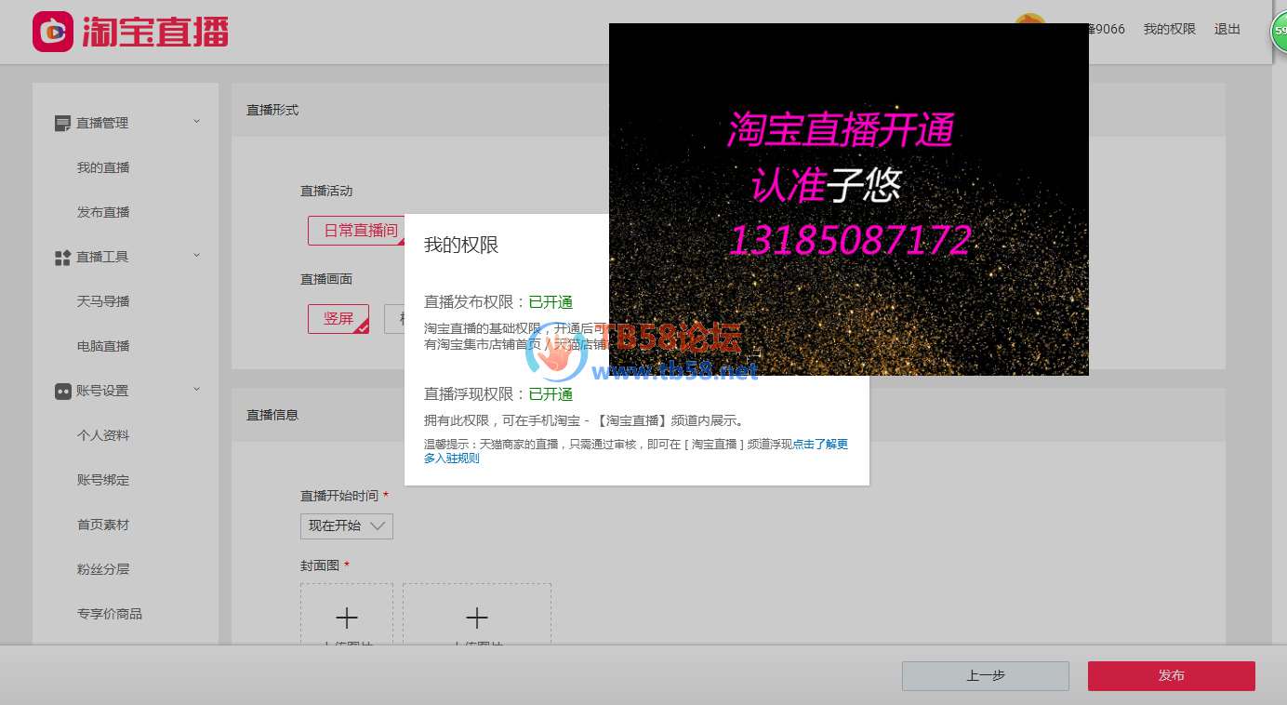The width and height of the screenshot is (1287, 705).
Task: Click the 上一步 previous step button
Action: tap(985, 676)
